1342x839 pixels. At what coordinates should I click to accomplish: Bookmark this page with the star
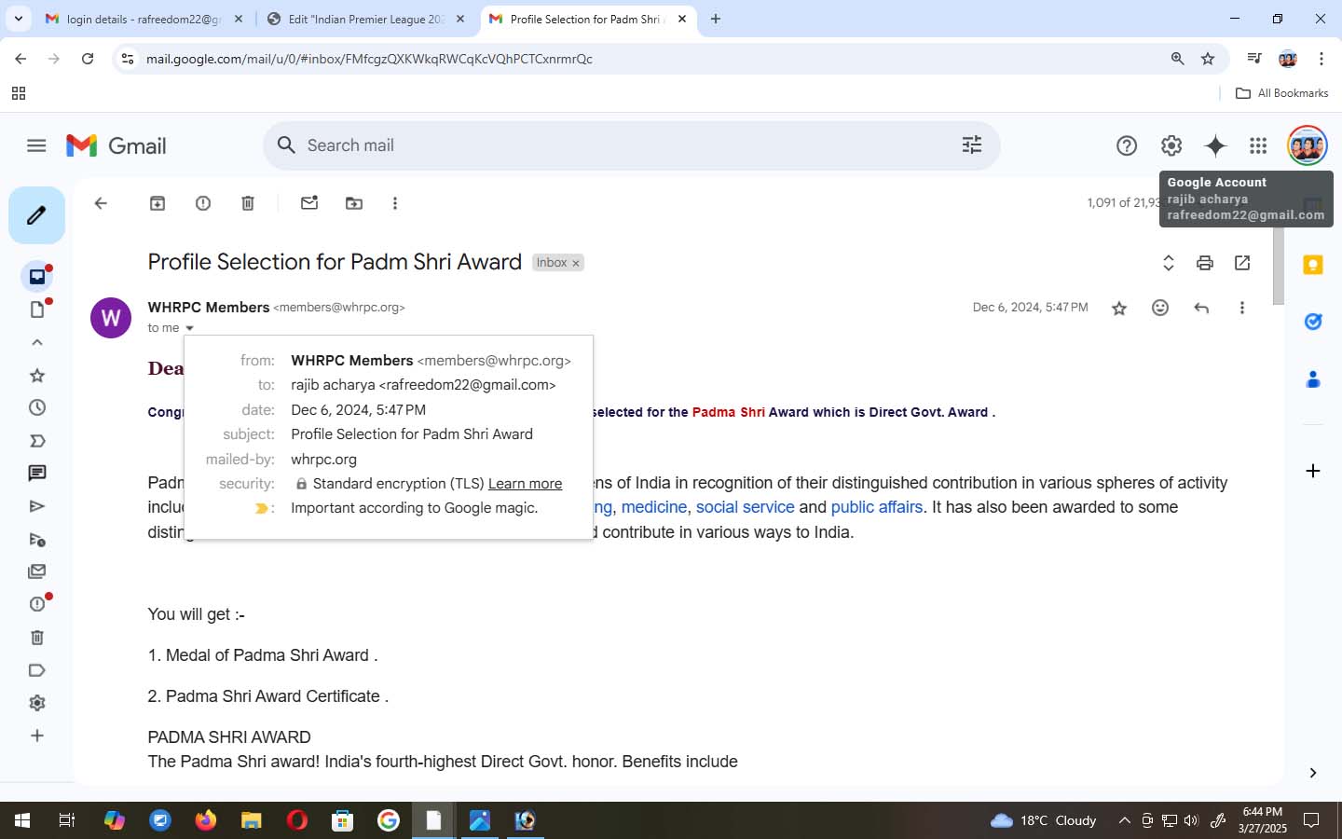pyautogui.click(x=1208, y=59)
